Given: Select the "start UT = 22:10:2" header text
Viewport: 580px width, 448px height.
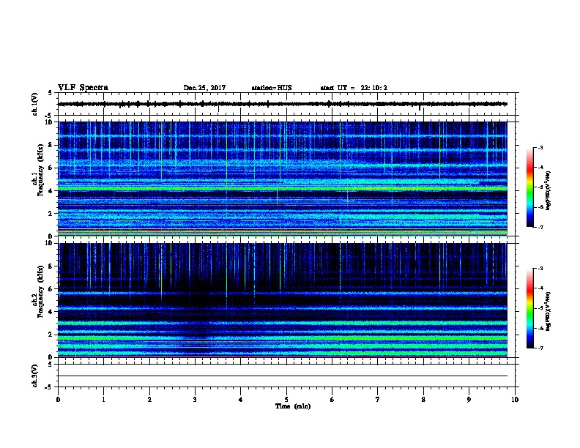Looking at the screenshot, I should [x=354, y=88].
